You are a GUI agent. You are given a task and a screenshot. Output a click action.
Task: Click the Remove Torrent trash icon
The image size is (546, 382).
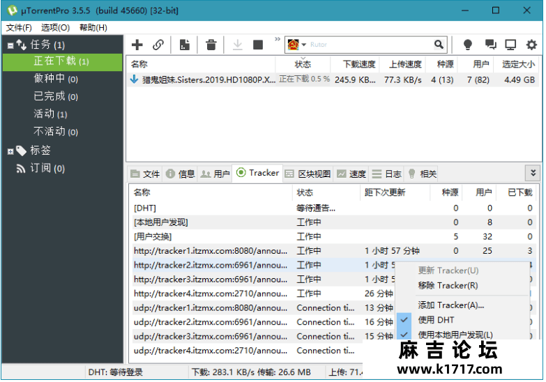(x=211, y=45)
